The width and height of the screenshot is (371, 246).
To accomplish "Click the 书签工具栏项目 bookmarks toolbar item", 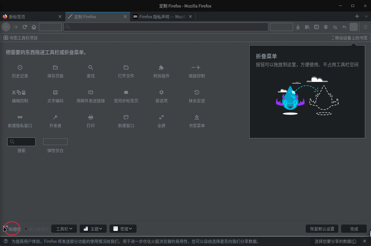I will click(21, 38).
